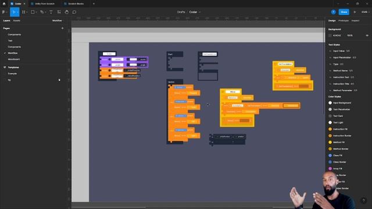372x209 pixels.
Task: Select Input Value text style
Action: pyautogui.click(x=341, y=51)
